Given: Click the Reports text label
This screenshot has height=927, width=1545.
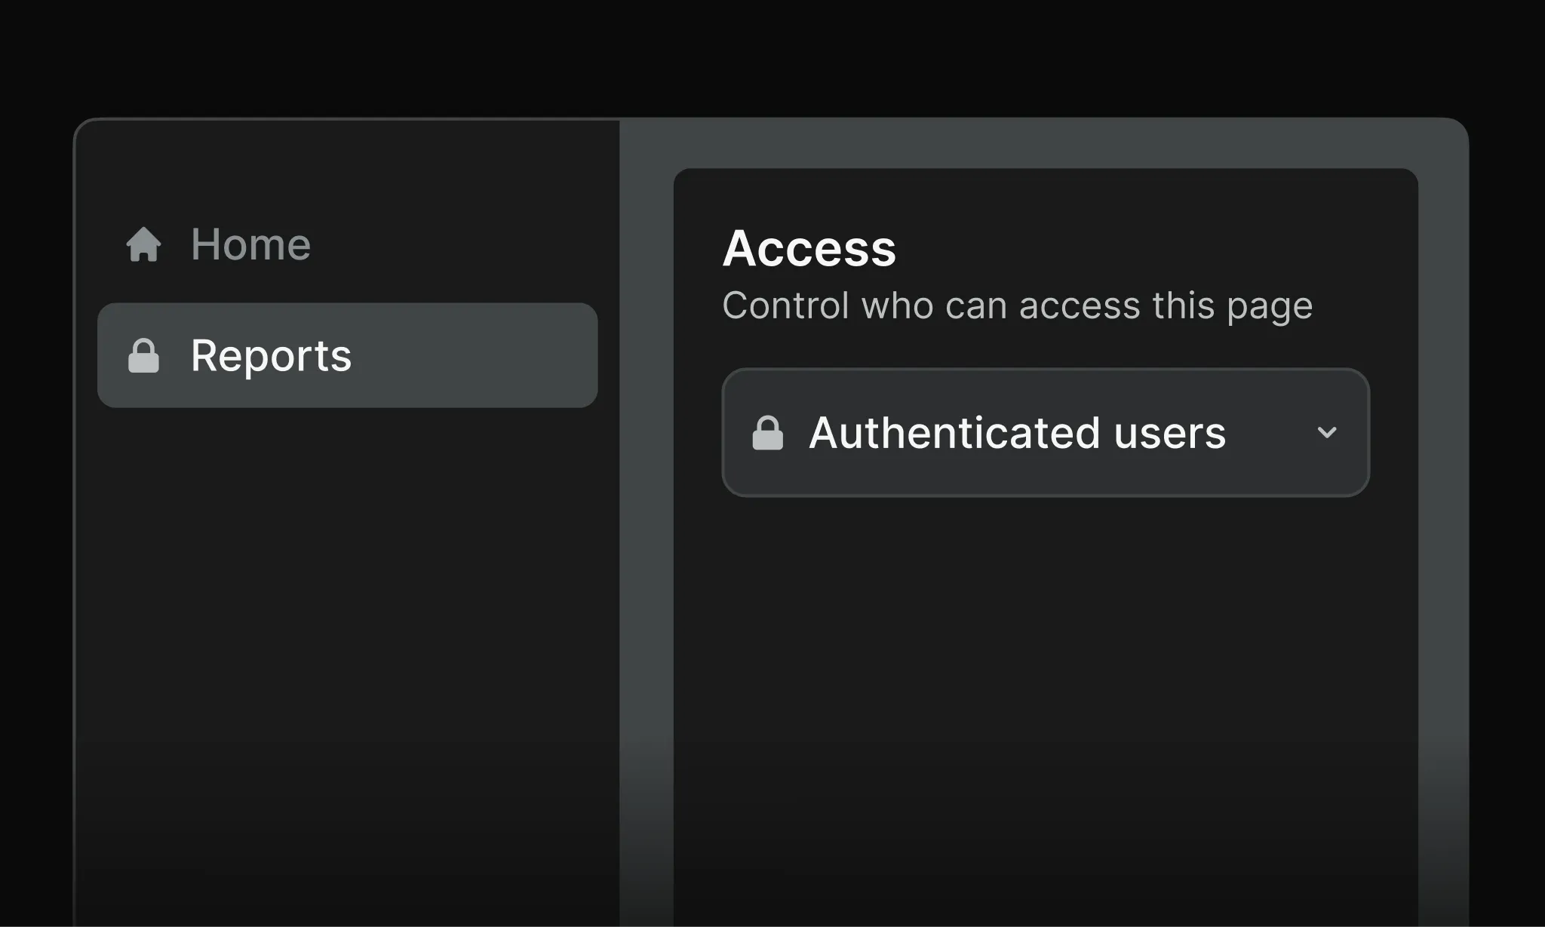Looking at the screenshot, I should tap(271, 355).
